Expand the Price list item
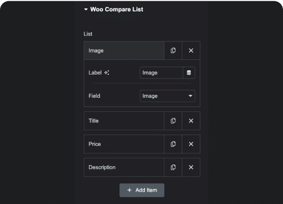Screen dimensions: 283x204 124,144
